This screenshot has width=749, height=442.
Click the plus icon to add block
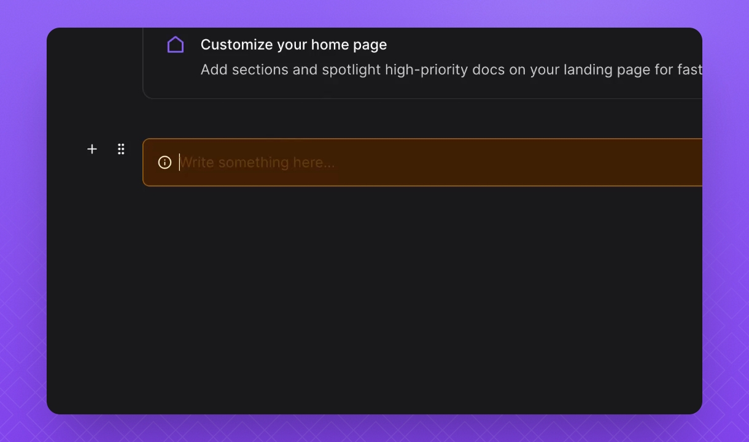92,149
